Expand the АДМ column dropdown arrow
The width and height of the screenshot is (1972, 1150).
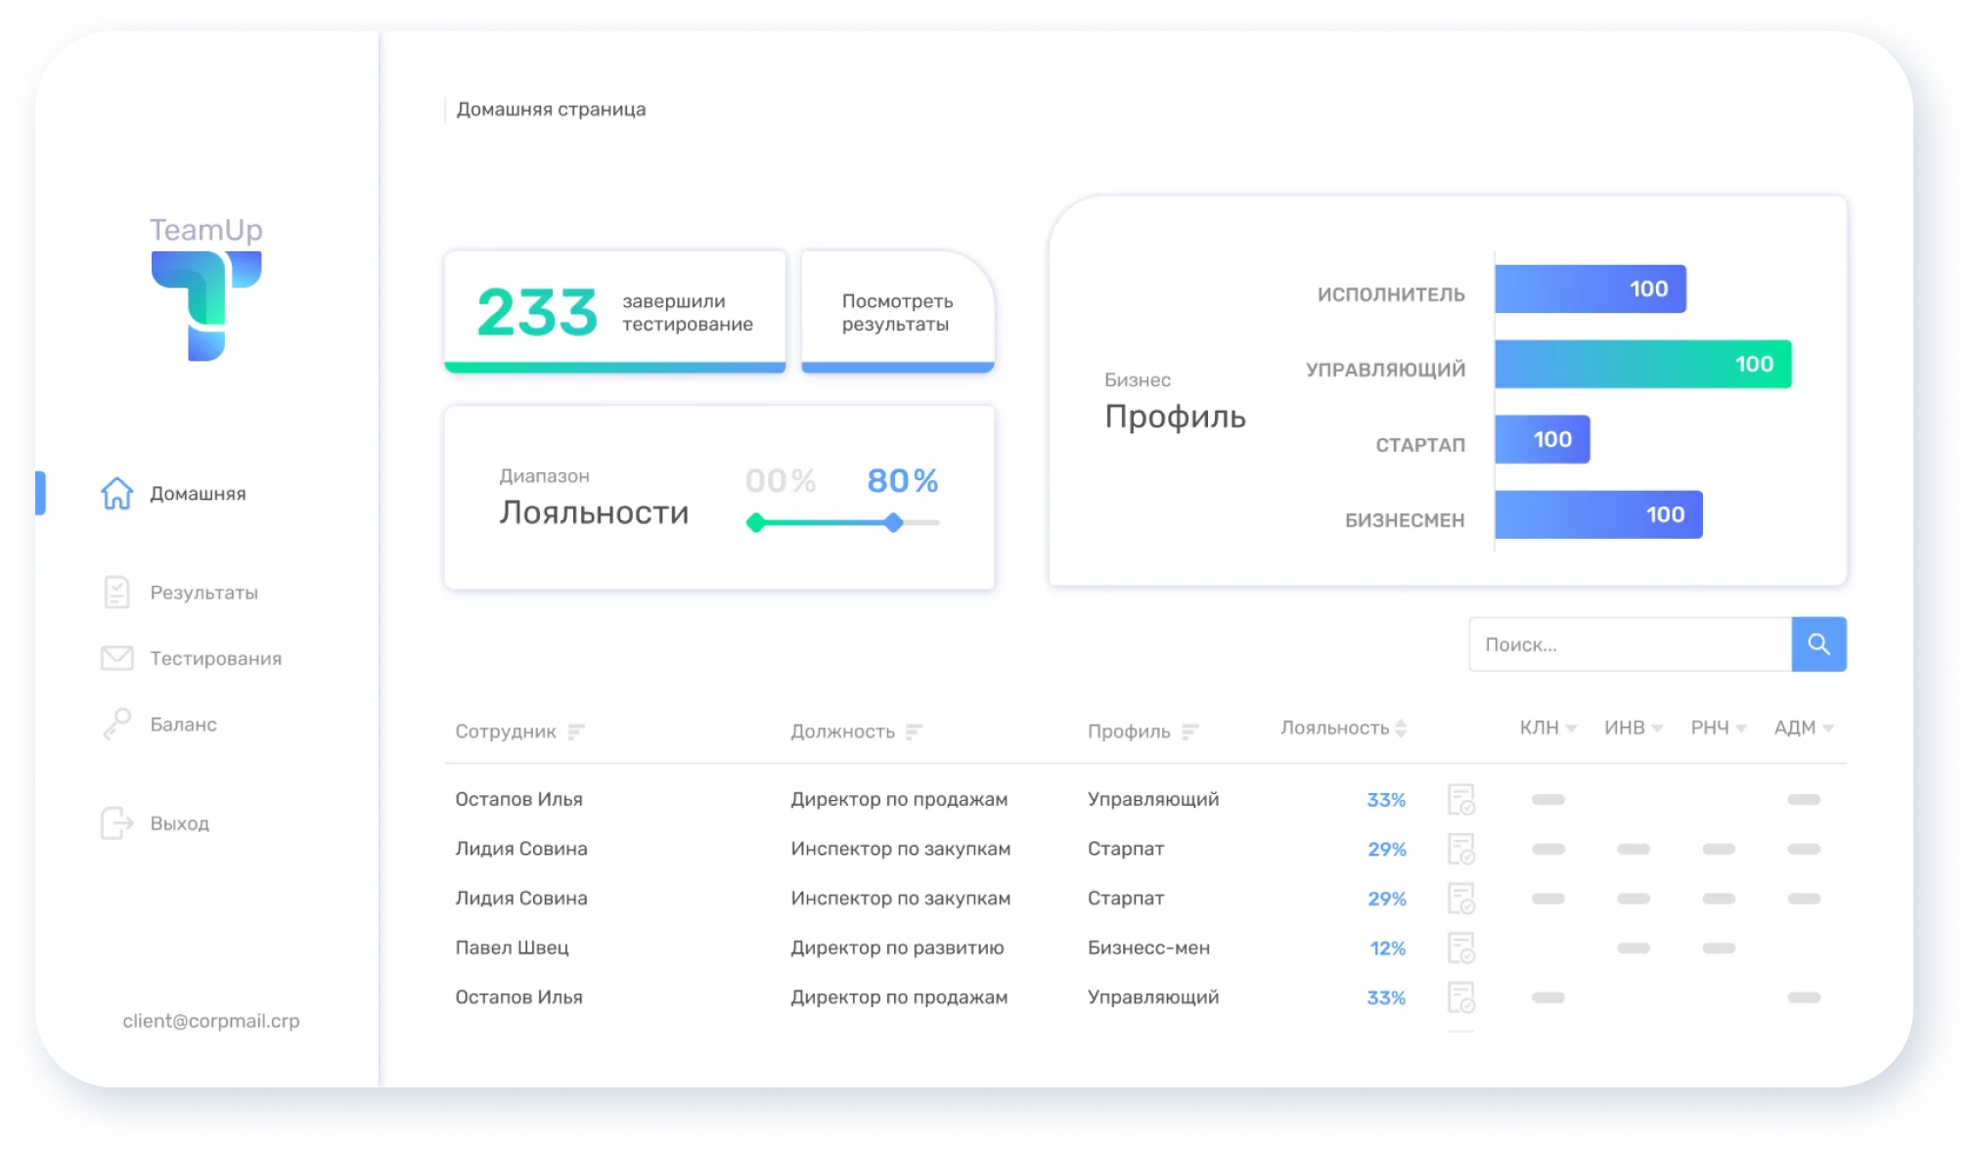coord(1827,729)
